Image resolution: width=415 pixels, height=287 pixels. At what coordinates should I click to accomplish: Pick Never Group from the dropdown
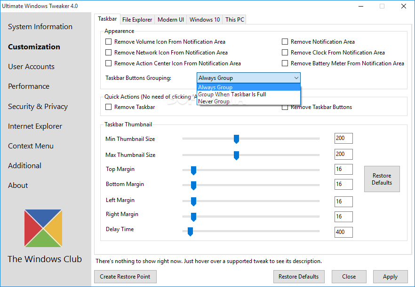click(248, 101)
